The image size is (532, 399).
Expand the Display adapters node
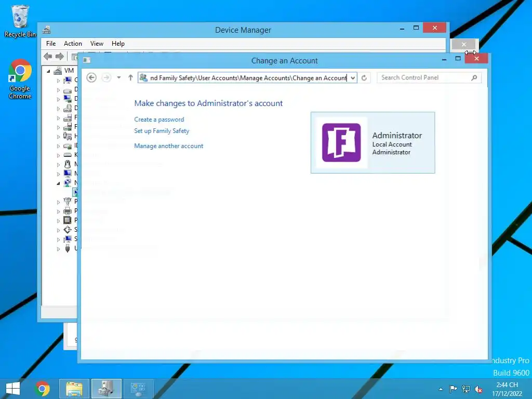coord(58,99)
